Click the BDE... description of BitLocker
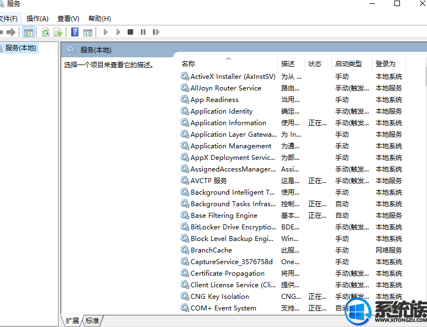Image resolution: width=427 pixels, height=327 pixels. [x=291, y=227]
